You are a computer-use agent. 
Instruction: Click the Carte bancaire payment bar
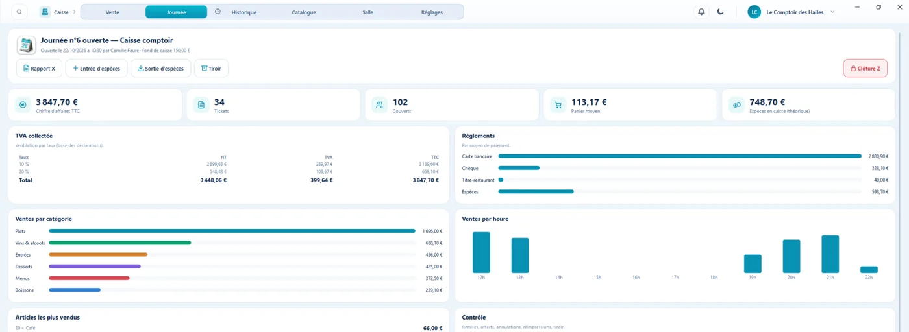pyautogui.click(x=680, y=156)
